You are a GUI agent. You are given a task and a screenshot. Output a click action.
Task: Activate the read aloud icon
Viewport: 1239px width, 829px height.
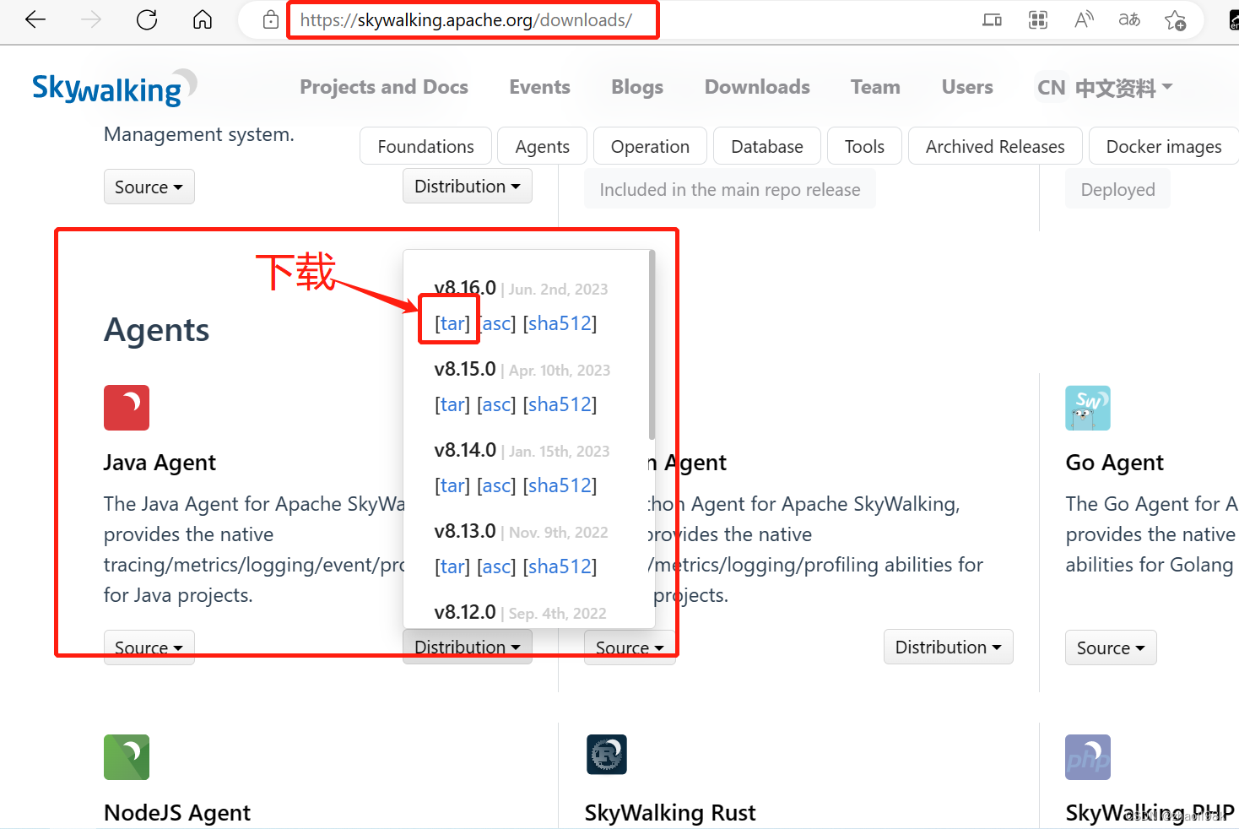(1084, 19)
